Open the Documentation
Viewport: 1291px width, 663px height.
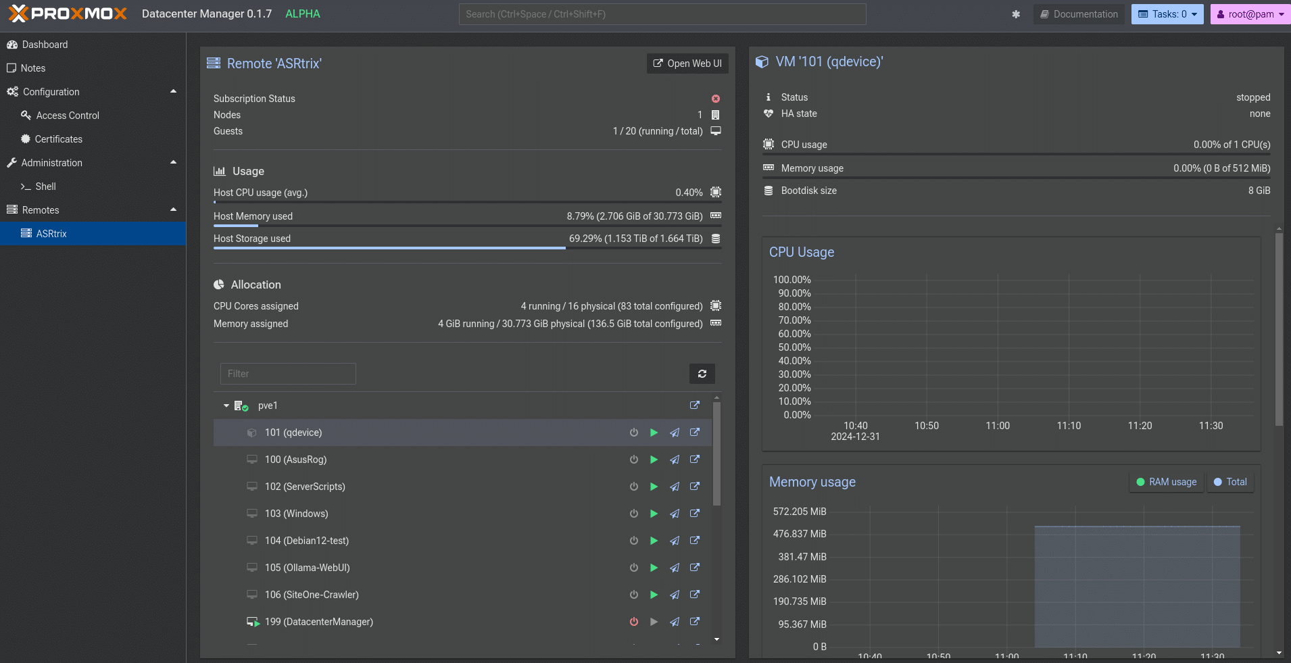point(1077,14)
